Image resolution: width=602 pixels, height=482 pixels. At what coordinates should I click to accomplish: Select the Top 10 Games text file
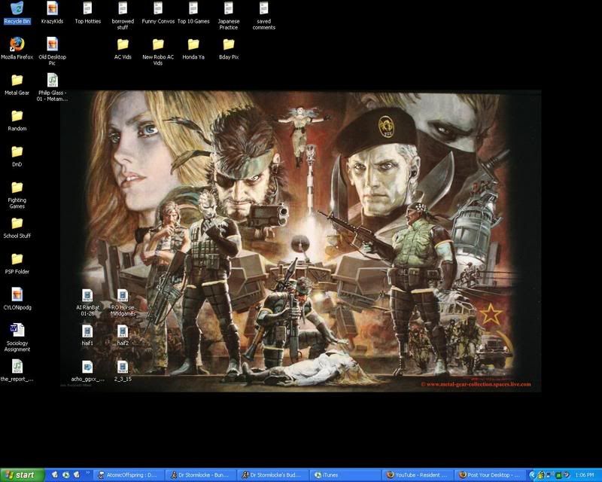click(193, 13)
